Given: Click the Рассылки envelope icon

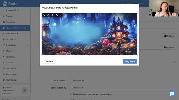Looking at the screenshot, I should [4, 22].
